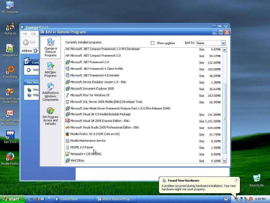Open Add/Remove Windows Components icon
This screenshot has height=203, width=270.
click(x=50, y=92)
